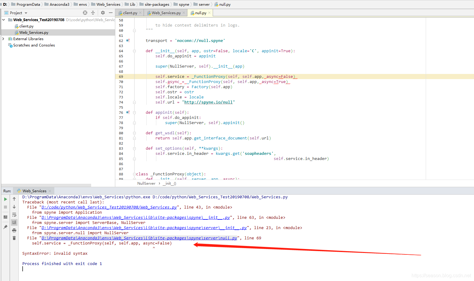Click ProgramData in navigation bar
This screenshot has height=281, width=474.
26,4
